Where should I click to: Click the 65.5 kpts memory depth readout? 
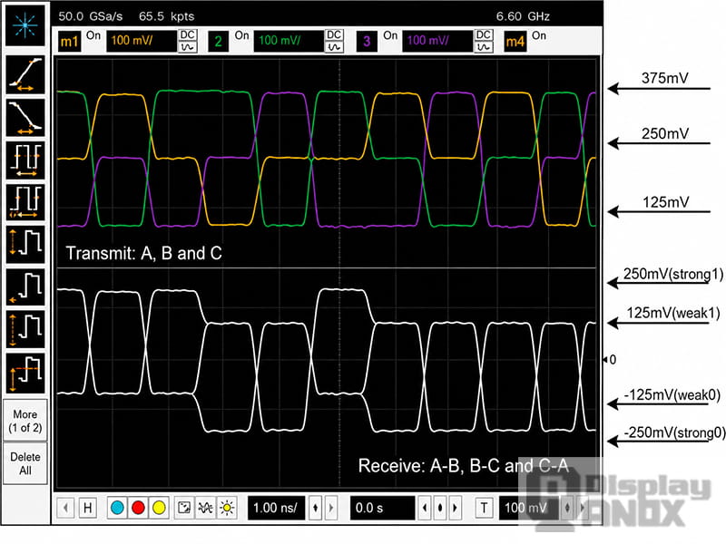click(x=167, y=16)
